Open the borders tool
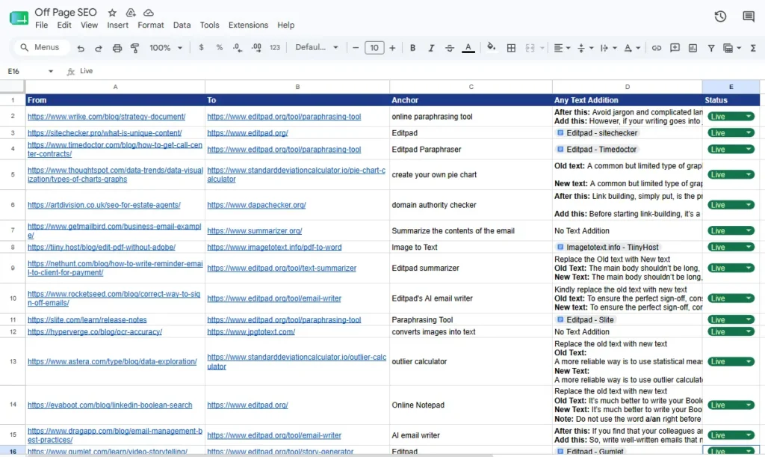The height and width of the screenshot is (457, 765). pos(511,48)
